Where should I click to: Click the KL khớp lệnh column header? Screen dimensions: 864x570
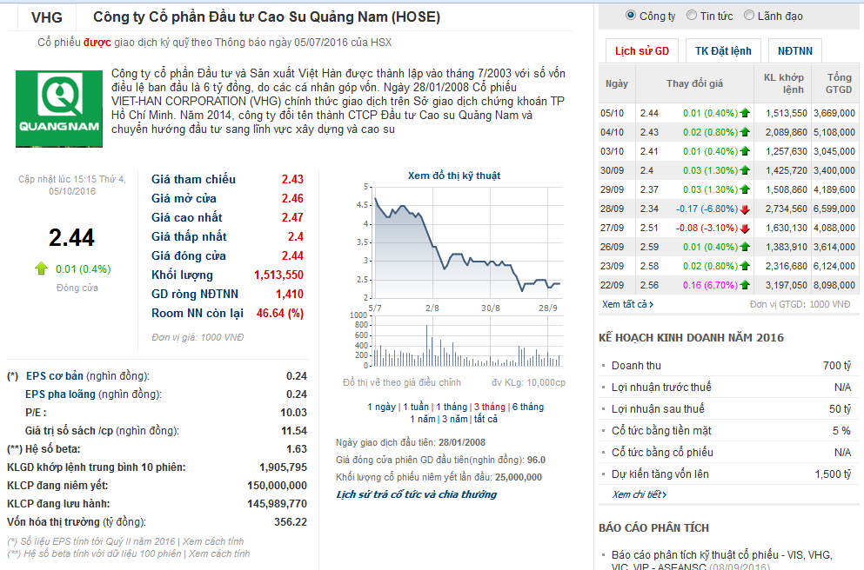pyautogui.click(x=784, y=83)
